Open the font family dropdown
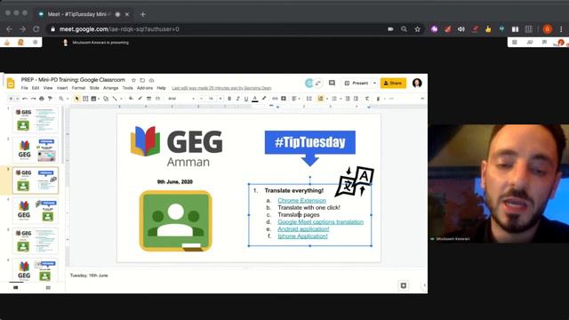The width and height of the screenshot is (569, 320). click(x=181, y=99)
